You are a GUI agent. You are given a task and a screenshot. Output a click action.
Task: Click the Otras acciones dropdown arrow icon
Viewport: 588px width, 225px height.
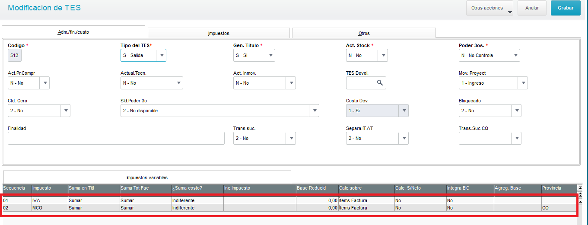pyautogui.click(x=510, y=12)
